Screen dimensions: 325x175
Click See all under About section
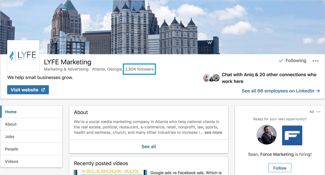click(x=149, y=147)
